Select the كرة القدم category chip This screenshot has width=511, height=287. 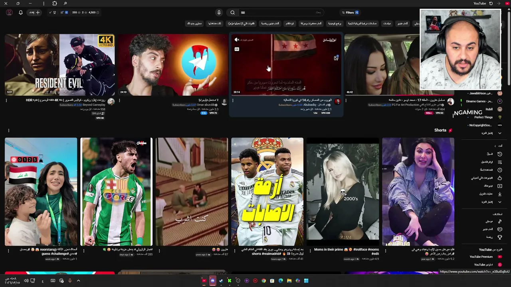(x=290, y=24)
